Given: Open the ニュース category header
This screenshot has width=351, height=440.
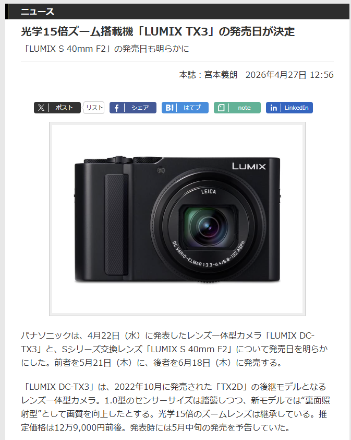Looking at the screenshot, I should (37, 12).
